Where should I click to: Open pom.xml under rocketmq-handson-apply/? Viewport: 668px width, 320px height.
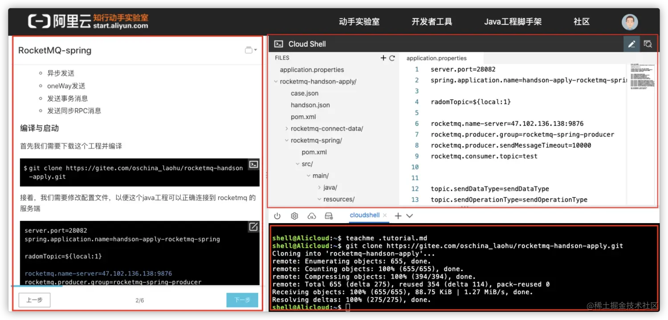(303, 117)
